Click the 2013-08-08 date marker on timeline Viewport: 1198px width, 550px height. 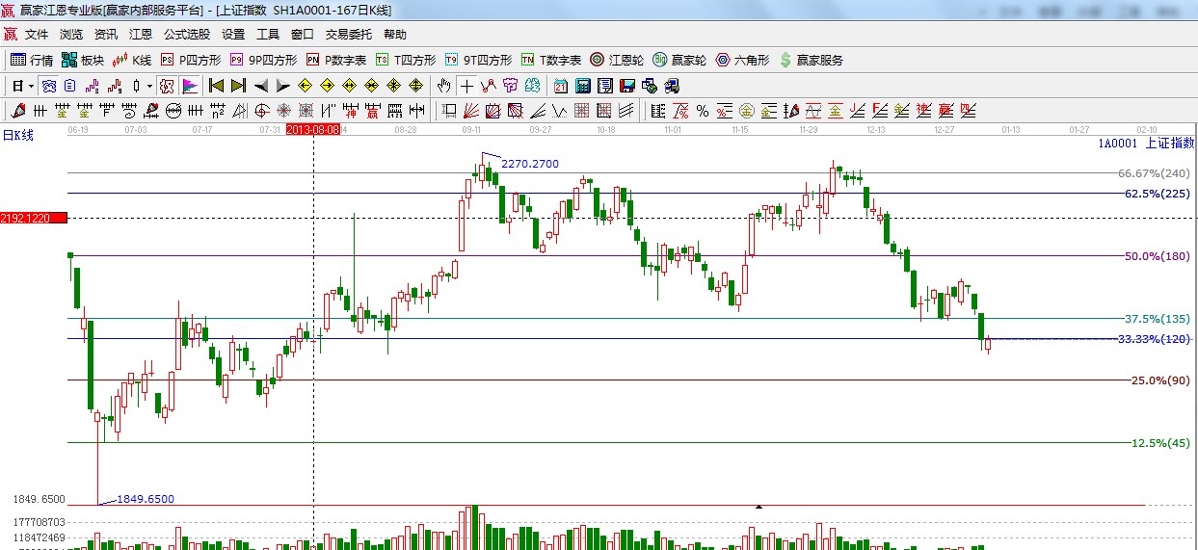pyautogui.click(x=314, y=129)
